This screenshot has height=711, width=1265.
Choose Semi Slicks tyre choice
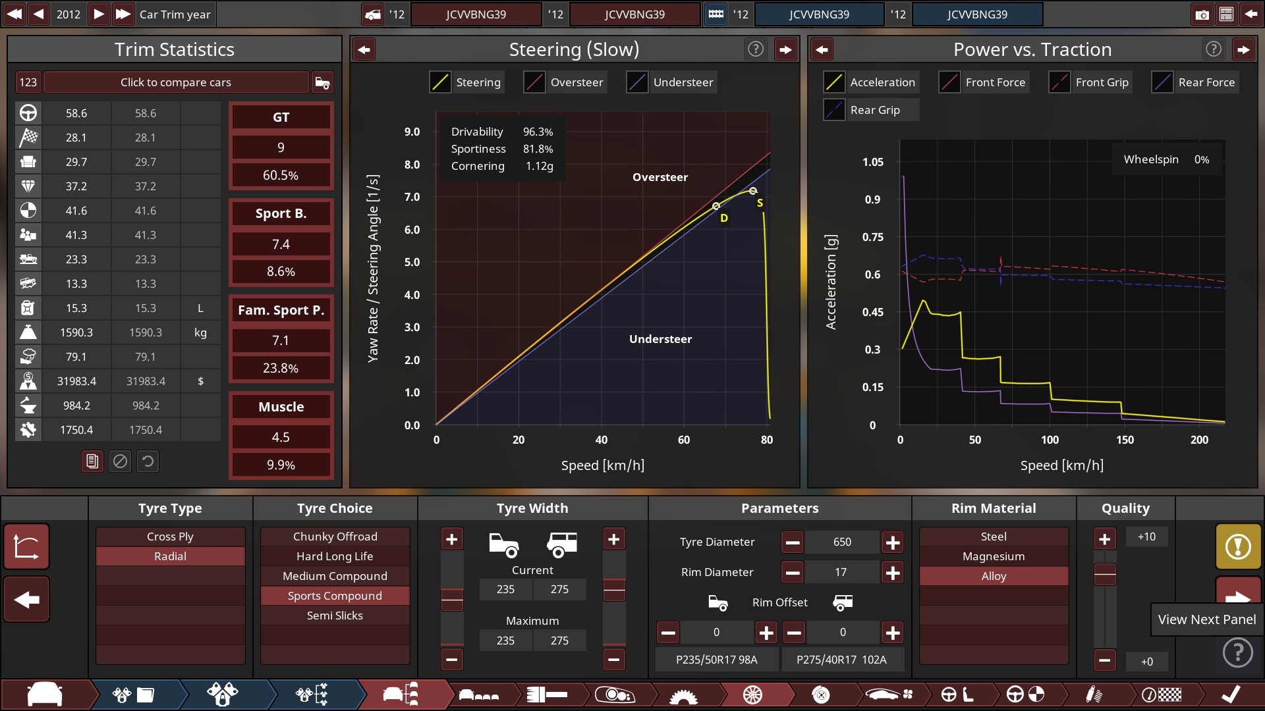coord(335,616)
